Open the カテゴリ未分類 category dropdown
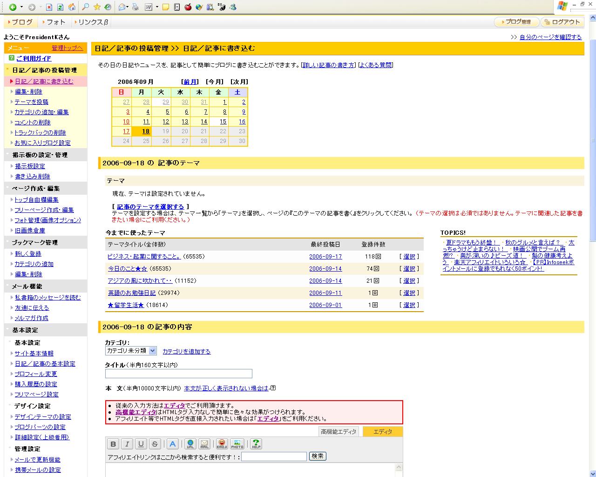 (x=131, y=351)
